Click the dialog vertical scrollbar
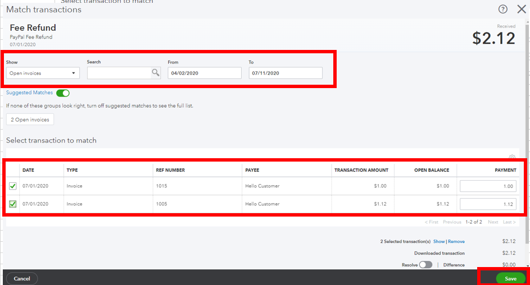Viewport: 530px width, 285px height. point(527,135)
